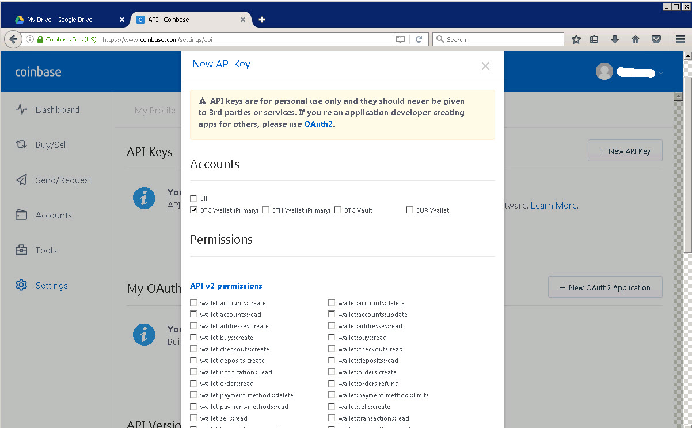Reload the page
The height and width of the screenshot is (428, 692).
(419, 39)
